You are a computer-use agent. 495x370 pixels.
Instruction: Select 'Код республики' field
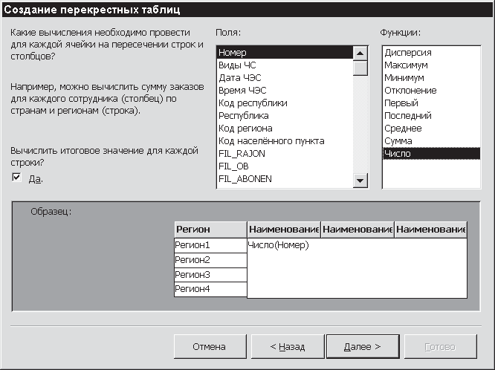(x=253, y=103)
